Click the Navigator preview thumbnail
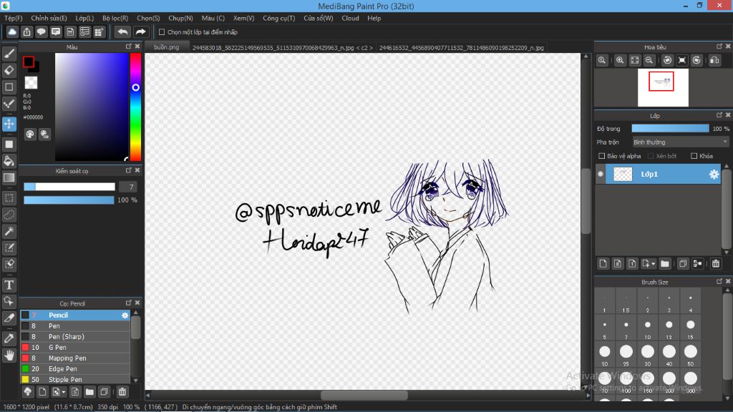733x412 pixels. click(x=663, y=88)
